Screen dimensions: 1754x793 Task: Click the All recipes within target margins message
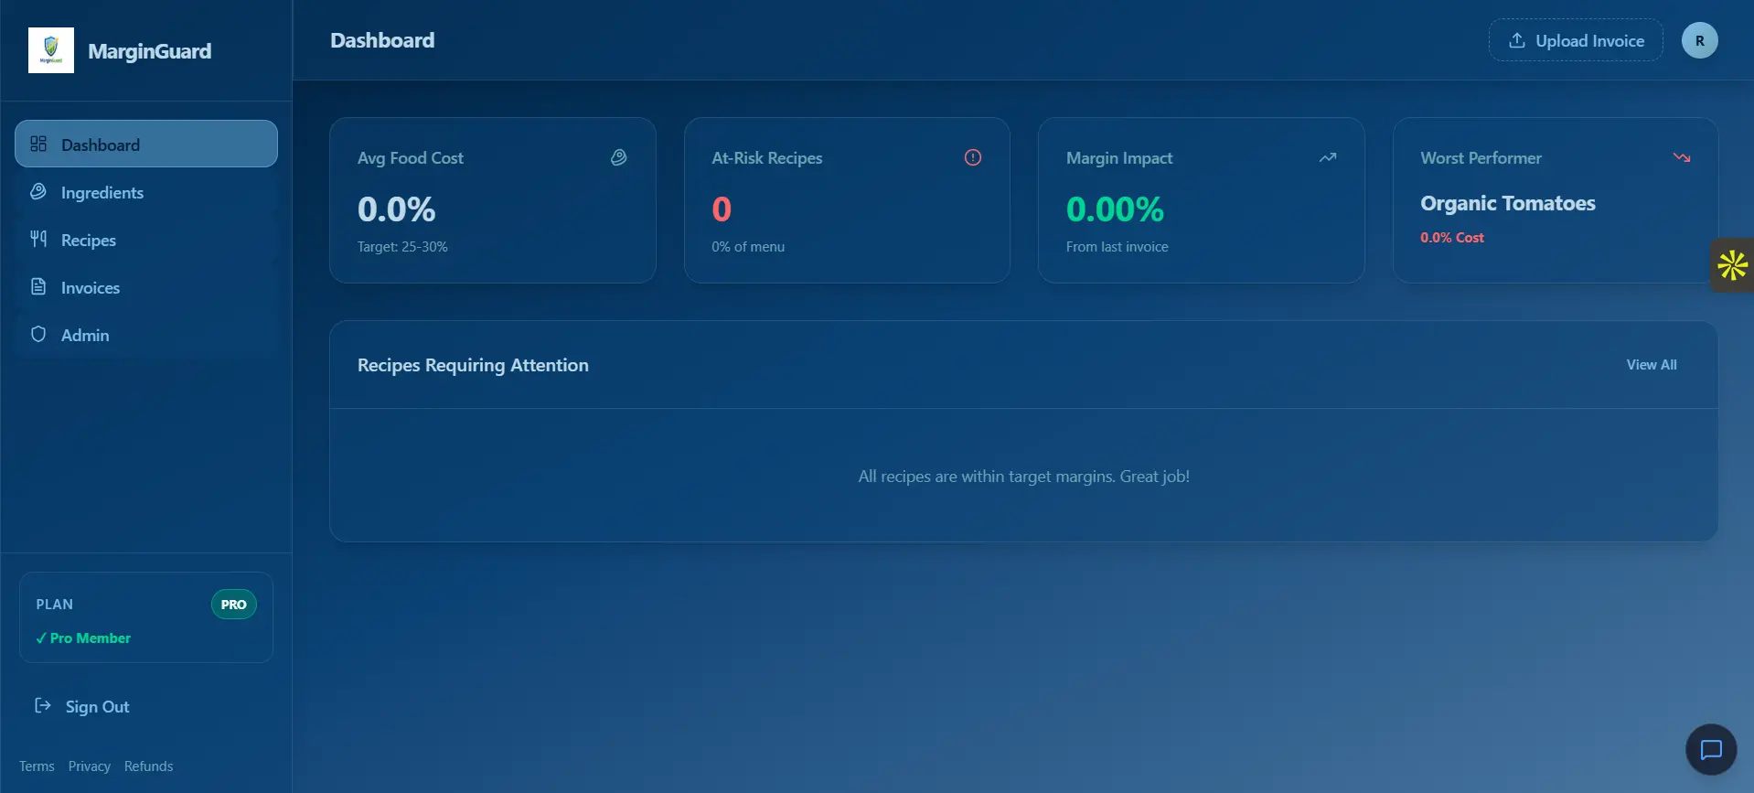pos(1023,477)
